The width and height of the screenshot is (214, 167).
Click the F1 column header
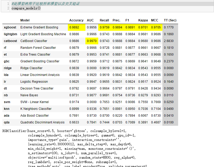click(x=127, y=20)
